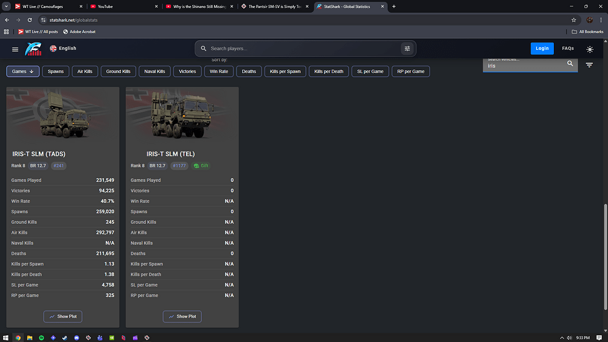Click the Air Kills value 292,797
This screenshot has height=342, width=608.
coord(105,232)
